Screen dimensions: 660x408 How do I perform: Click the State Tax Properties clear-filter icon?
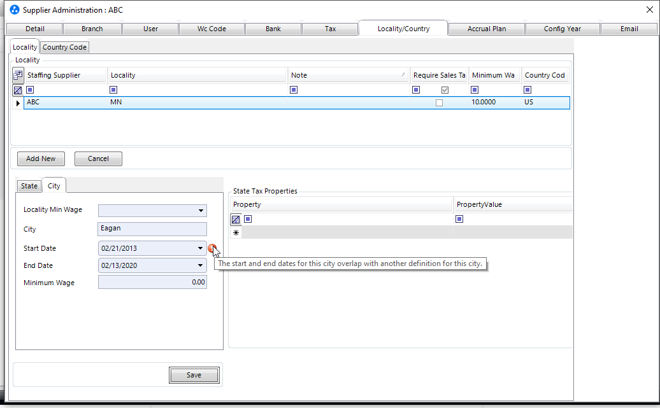pyautogui.click(x=236, y=220)
